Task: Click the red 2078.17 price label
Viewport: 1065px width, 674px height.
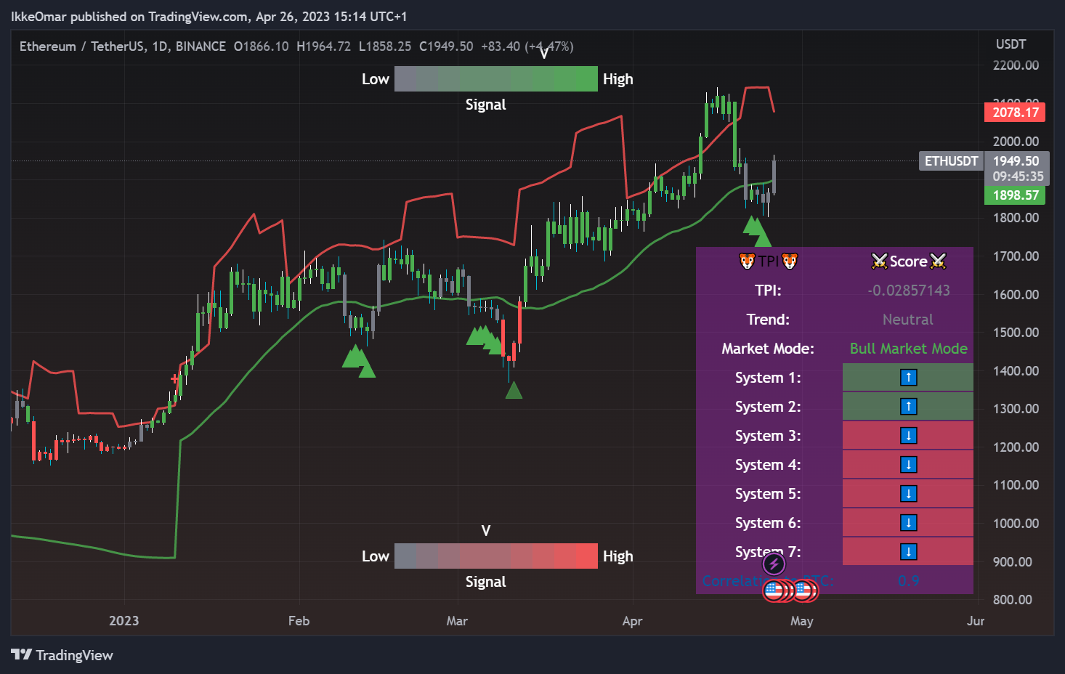Action: tap(1015, 112)
